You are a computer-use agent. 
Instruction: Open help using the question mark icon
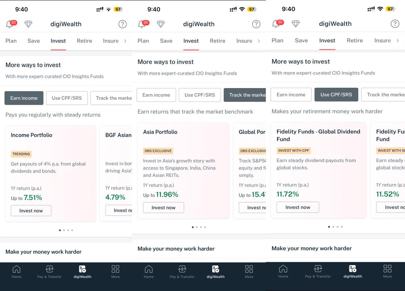click(122, 24)
